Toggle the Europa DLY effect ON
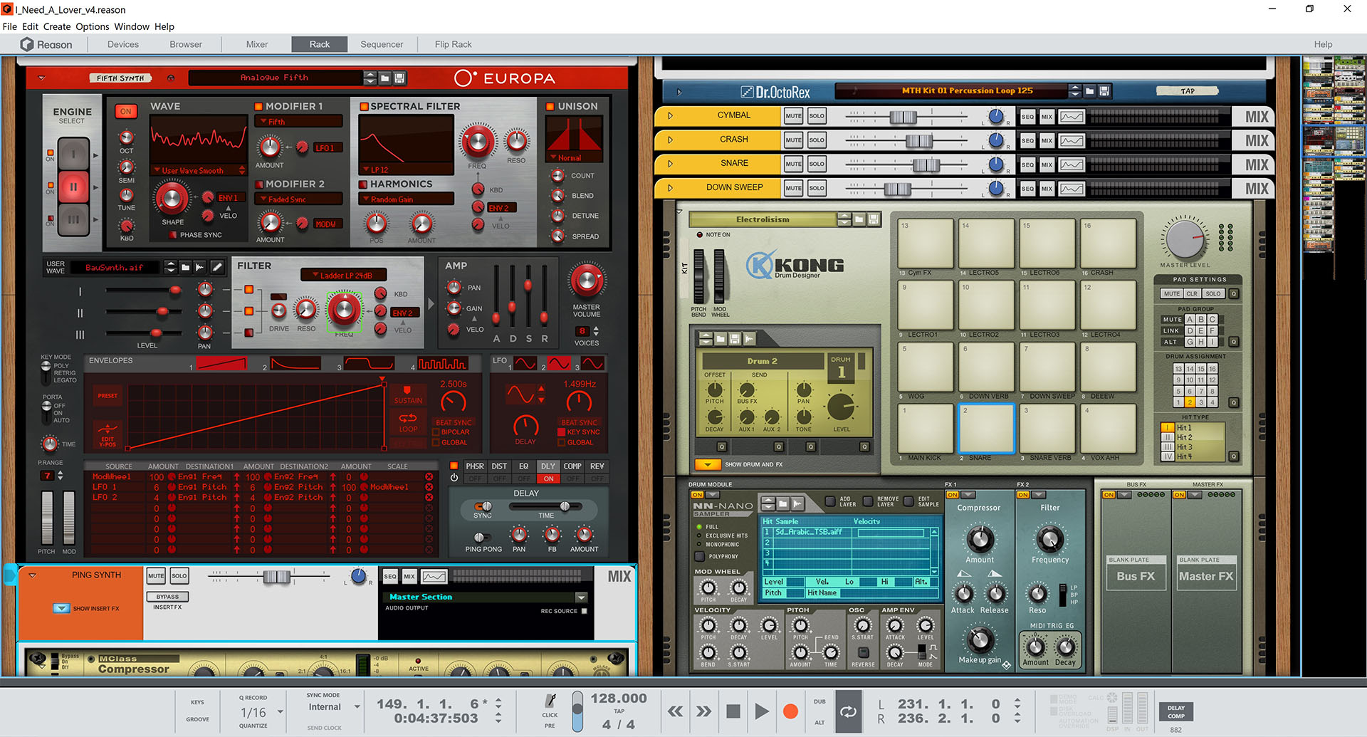The height and width of the screenshot is (737, 1367). [x=548, y=479]
